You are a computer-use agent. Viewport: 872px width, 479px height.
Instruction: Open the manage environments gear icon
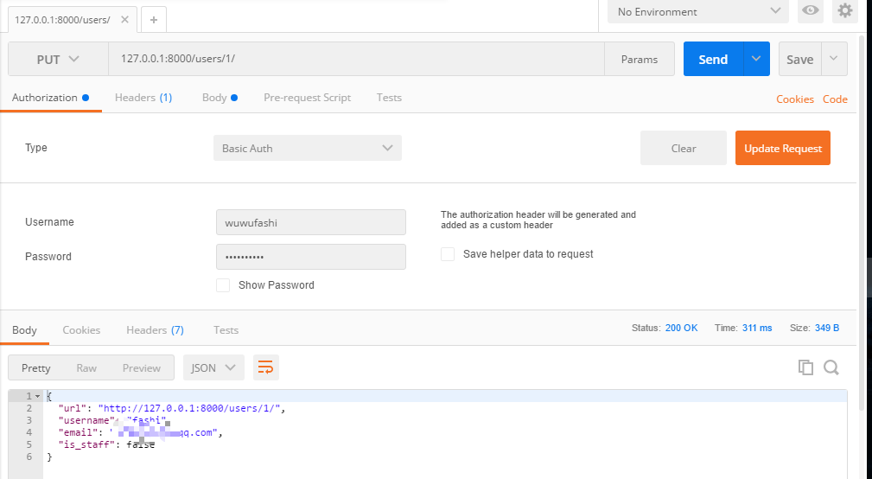(844, 11)
